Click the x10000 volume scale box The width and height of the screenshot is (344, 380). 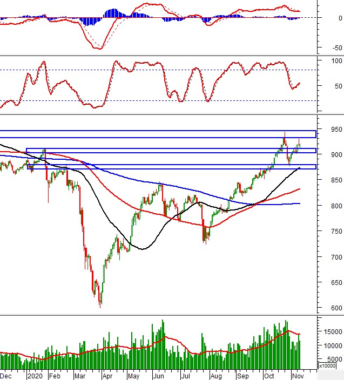click(327, 366)
